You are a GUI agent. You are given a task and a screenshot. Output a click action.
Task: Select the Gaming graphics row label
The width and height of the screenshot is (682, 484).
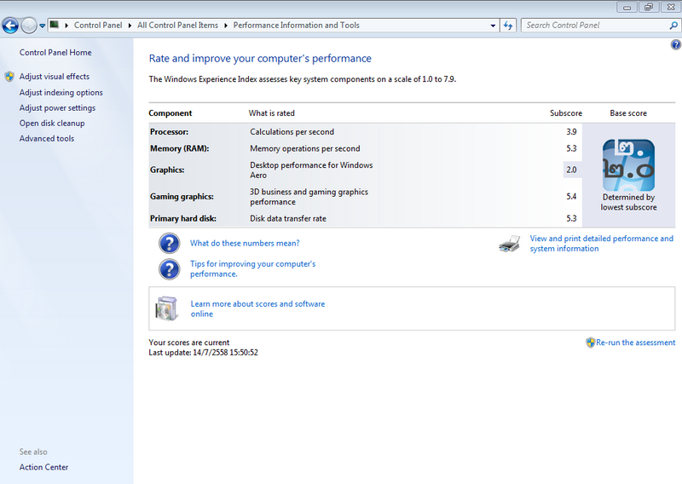[x=182, y=197]
